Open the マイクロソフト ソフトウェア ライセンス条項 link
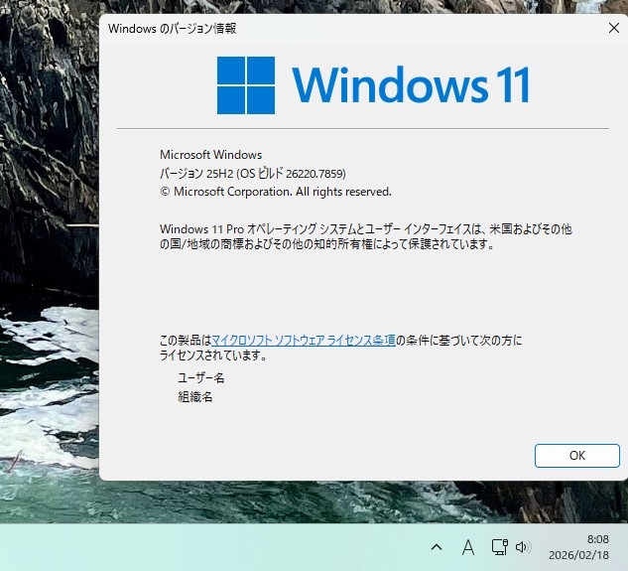The height and width of the screenshot is (571, 628). [304, 341]
